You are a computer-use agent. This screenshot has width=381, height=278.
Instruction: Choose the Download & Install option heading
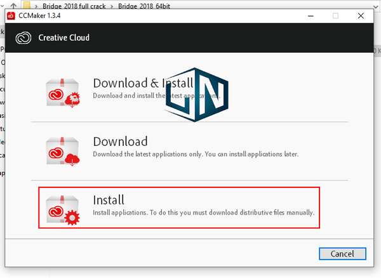(143, 83)
